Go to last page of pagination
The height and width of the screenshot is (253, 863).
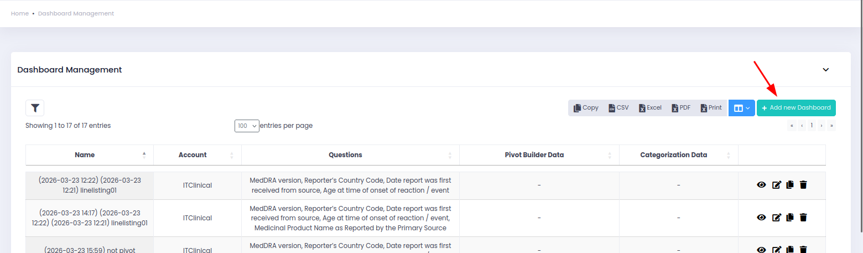[x=831, y=126]
